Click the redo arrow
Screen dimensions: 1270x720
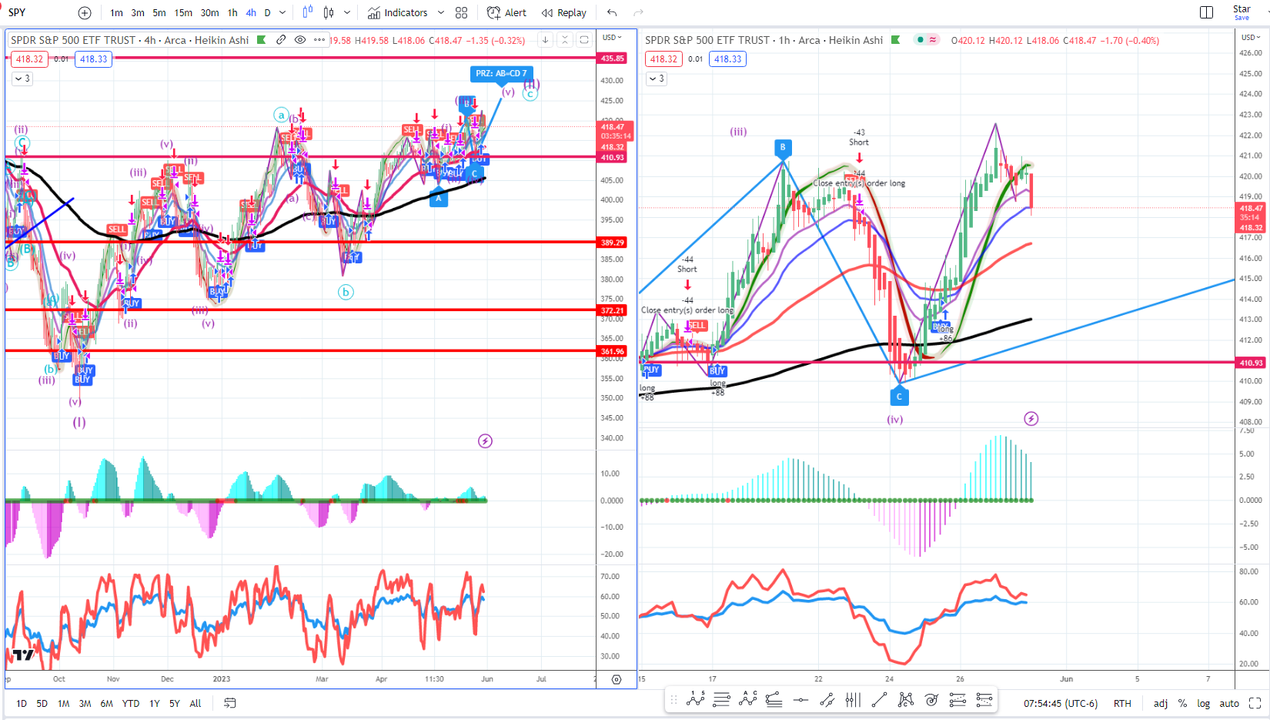pyautogui.click(x=638, y=13)
